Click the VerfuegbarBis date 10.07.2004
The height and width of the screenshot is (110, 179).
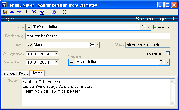(x=38, y=62)
